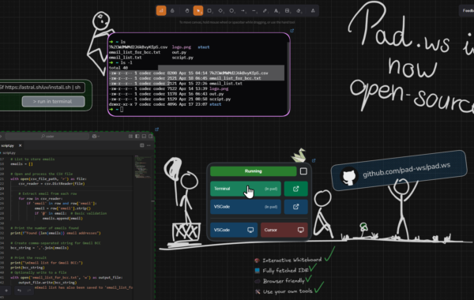
Task: Close the script.py tab
Action: pyautogui.click(x=21, y=145)
